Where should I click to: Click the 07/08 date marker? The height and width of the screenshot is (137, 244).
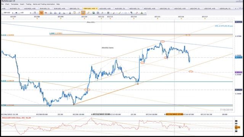37,16
